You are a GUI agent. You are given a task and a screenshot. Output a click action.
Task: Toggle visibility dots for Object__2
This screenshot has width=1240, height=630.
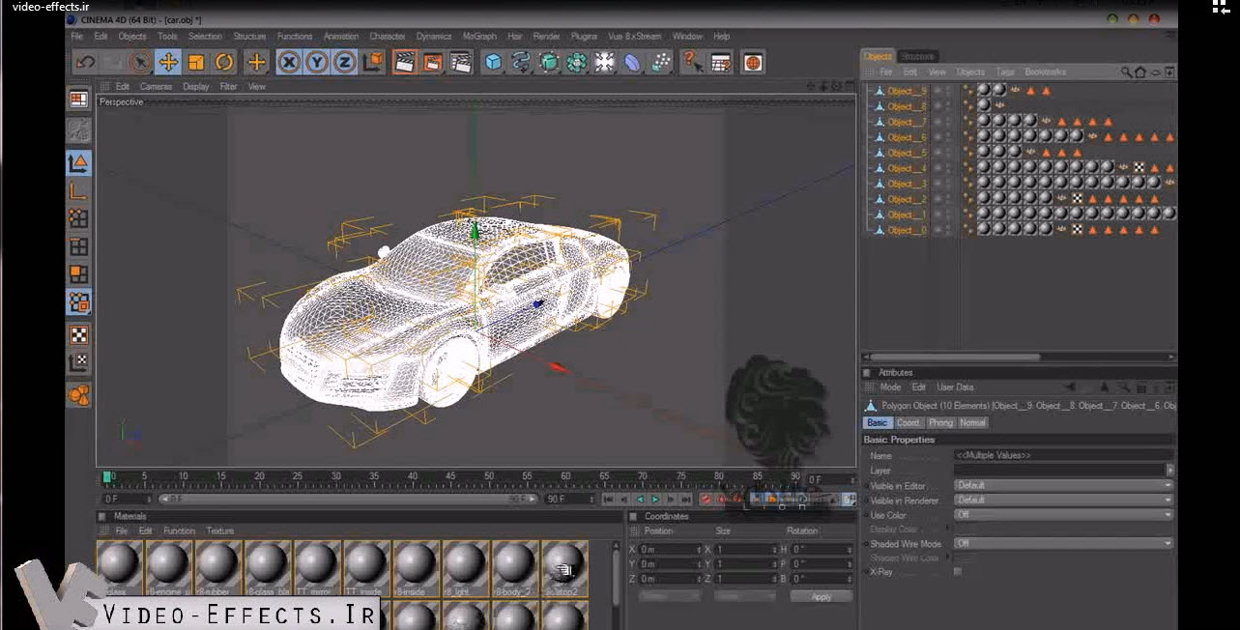coord(949,199)
